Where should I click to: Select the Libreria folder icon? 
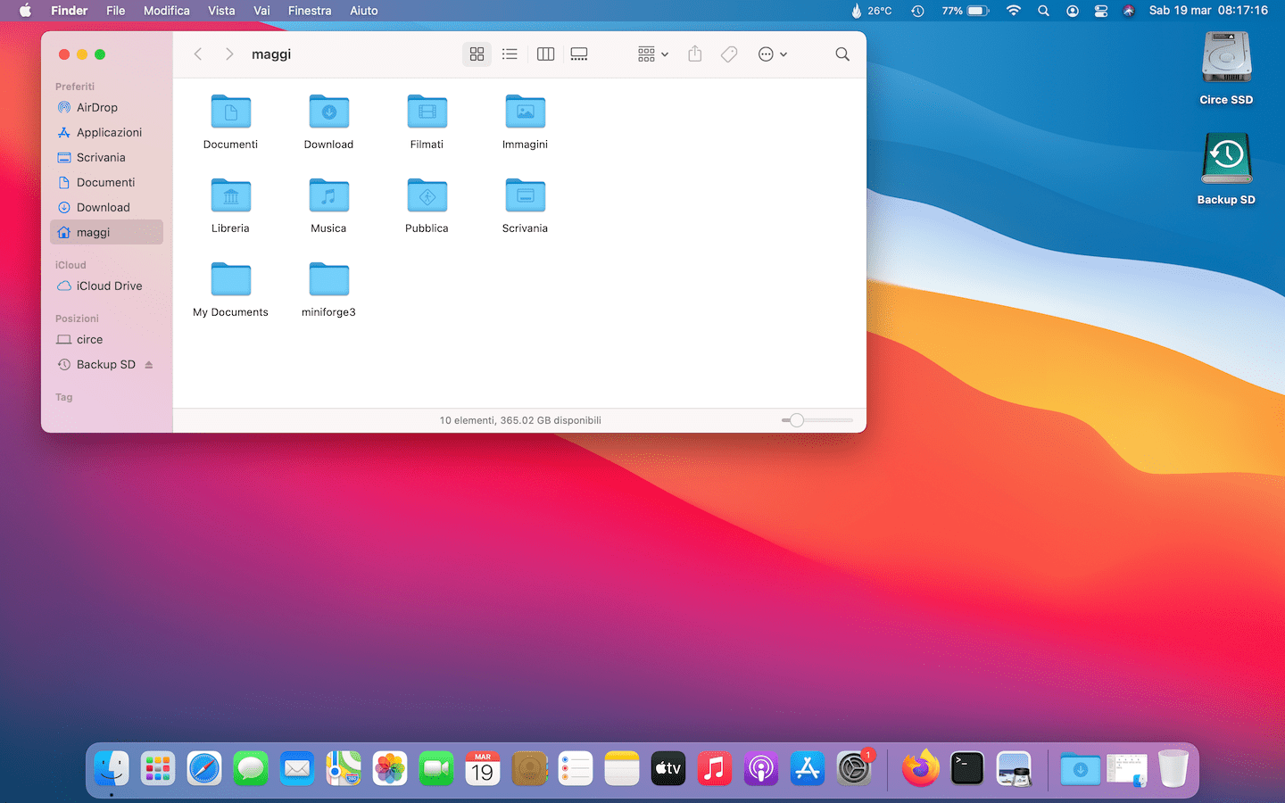(x=230, y=196)
